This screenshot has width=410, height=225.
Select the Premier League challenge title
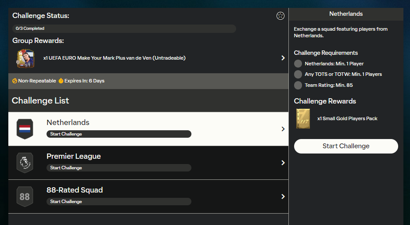point(74,156)
